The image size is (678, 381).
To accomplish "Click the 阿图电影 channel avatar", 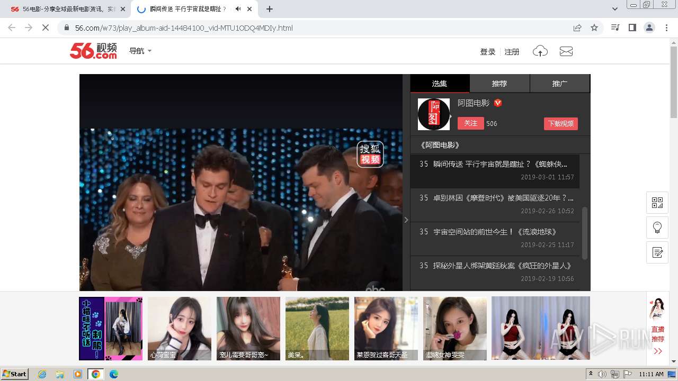I will 434,114.
